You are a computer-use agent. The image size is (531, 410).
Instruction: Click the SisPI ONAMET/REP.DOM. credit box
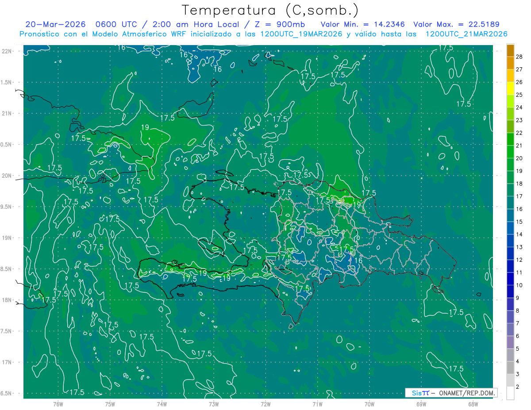point(451,393)
